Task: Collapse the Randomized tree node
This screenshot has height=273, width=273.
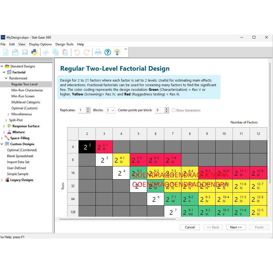Action: (6, 78)
